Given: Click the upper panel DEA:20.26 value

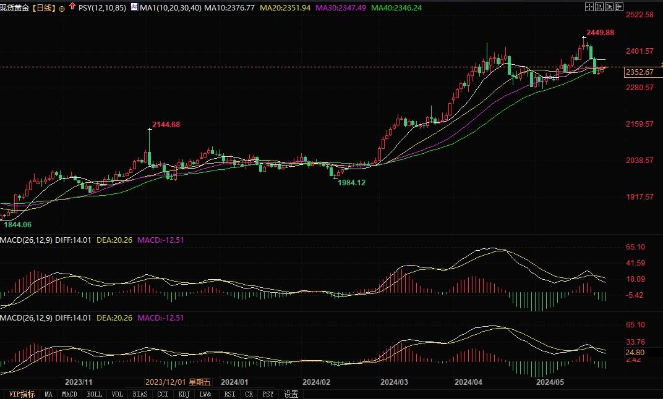Looking at the screenshot, I should click(114, 240).
